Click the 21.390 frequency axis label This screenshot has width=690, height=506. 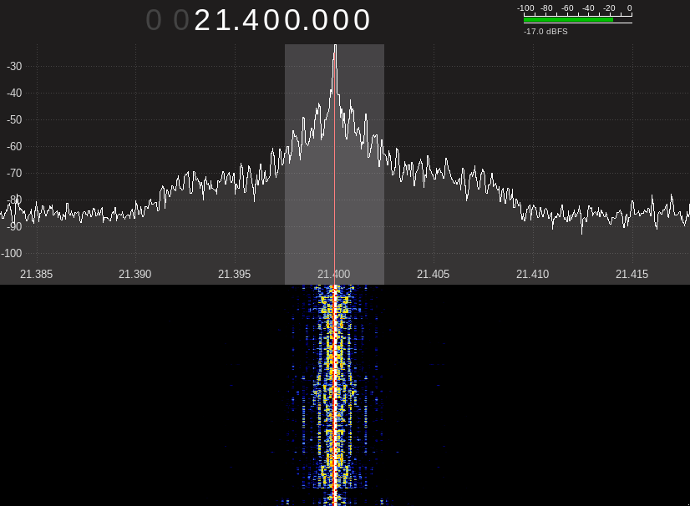coord(135,274)
